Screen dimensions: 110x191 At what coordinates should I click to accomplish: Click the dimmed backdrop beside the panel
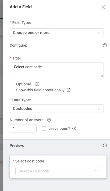2,95
